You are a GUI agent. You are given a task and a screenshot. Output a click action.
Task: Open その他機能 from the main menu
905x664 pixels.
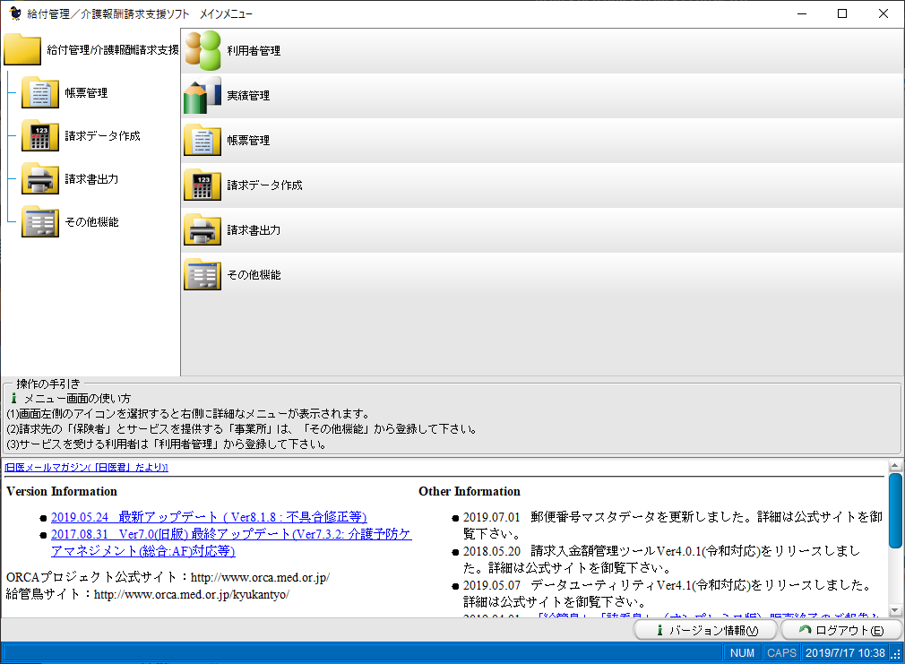point(251,275)
